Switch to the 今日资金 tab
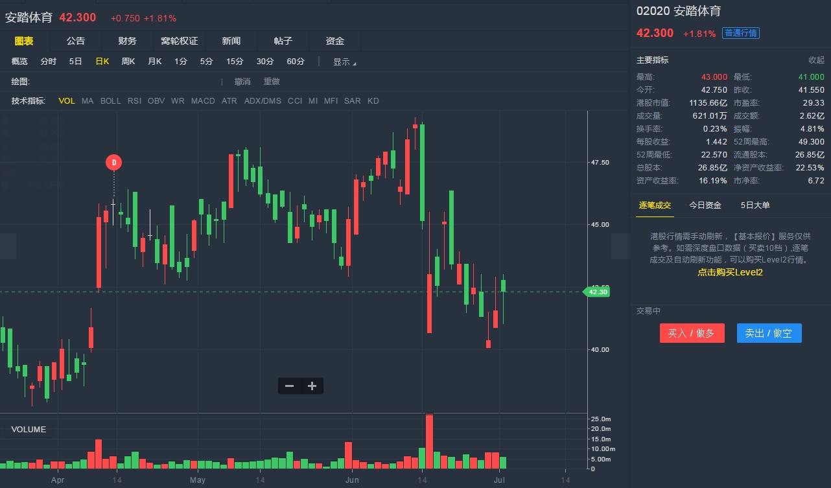831x488 pixels. coord(705,205)
